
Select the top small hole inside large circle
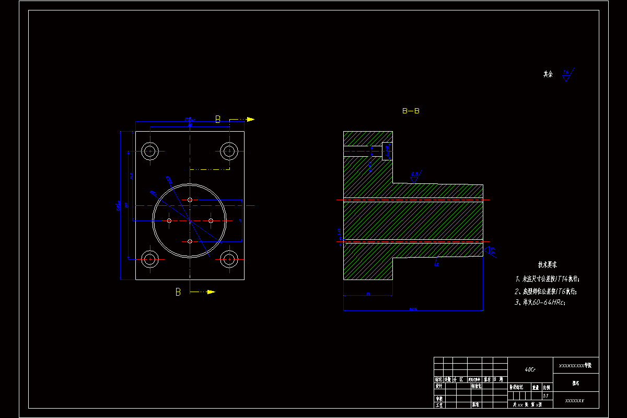point(190,200)
